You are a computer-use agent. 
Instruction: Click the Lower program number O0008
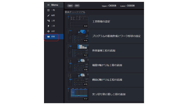coord(131,6)
